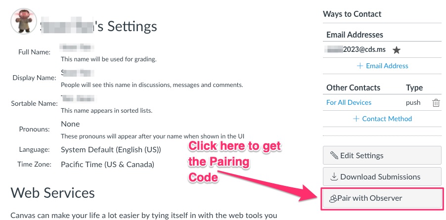446x220 pixels.
Task: Click the System Default (English (US)) language value
Action: [111, 149]
